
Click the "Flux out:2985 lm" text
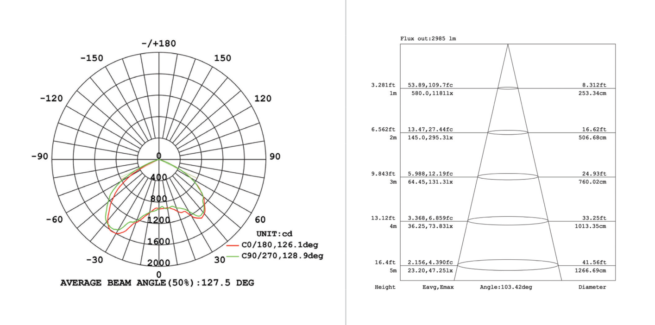pos(428,38)
